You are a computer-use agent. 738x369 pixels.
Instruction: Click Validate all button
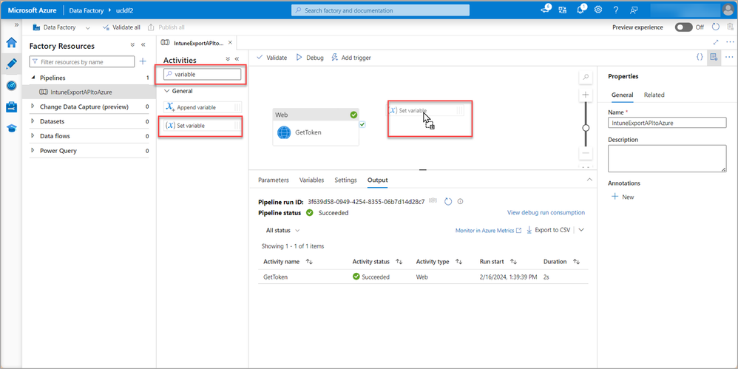coord(121,27)
